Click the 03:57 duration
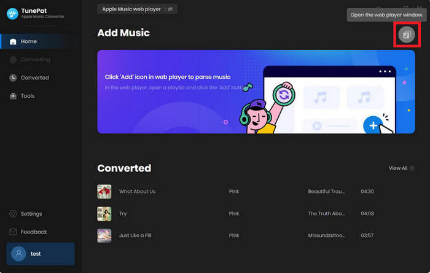 (367, 235)
